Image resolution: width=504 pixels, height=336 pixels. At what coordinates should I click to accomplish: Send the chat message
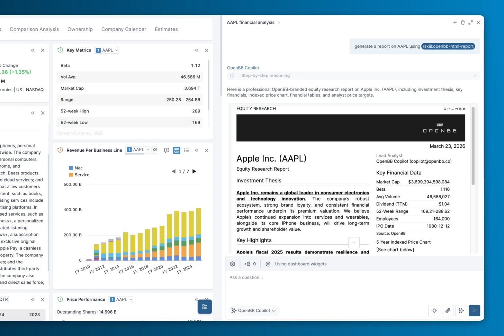475,311
